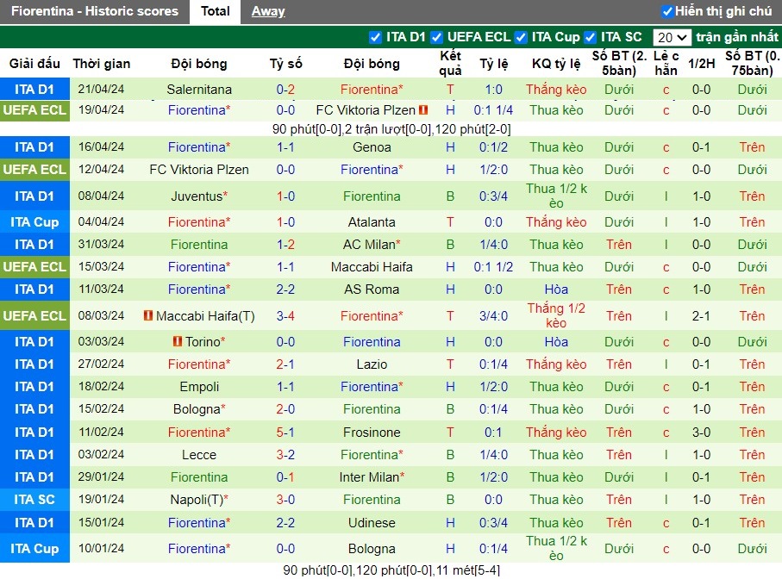The width and height of the screenshot is (782, 579).
Task: Open AS Roma team link
Action: [x=372, y=289]
